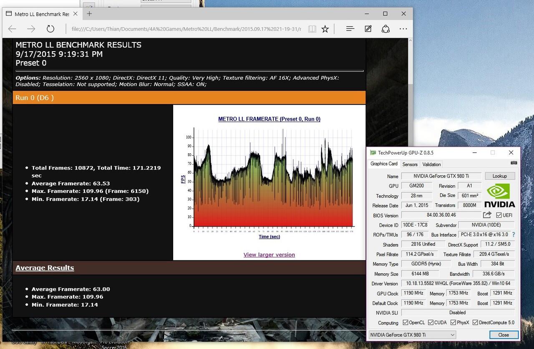Open Reading view in Edge
Image resolution: width=534 pixels, height=349 pixels.
[x=312, y=29]
